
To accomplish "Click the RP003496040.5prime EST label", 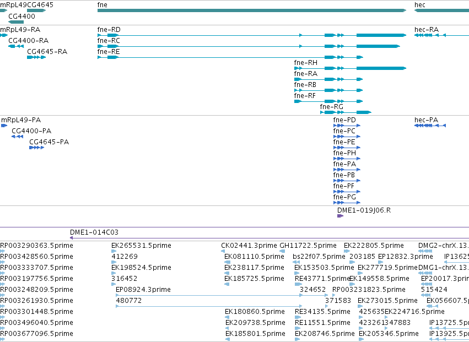I will point(36,323).
